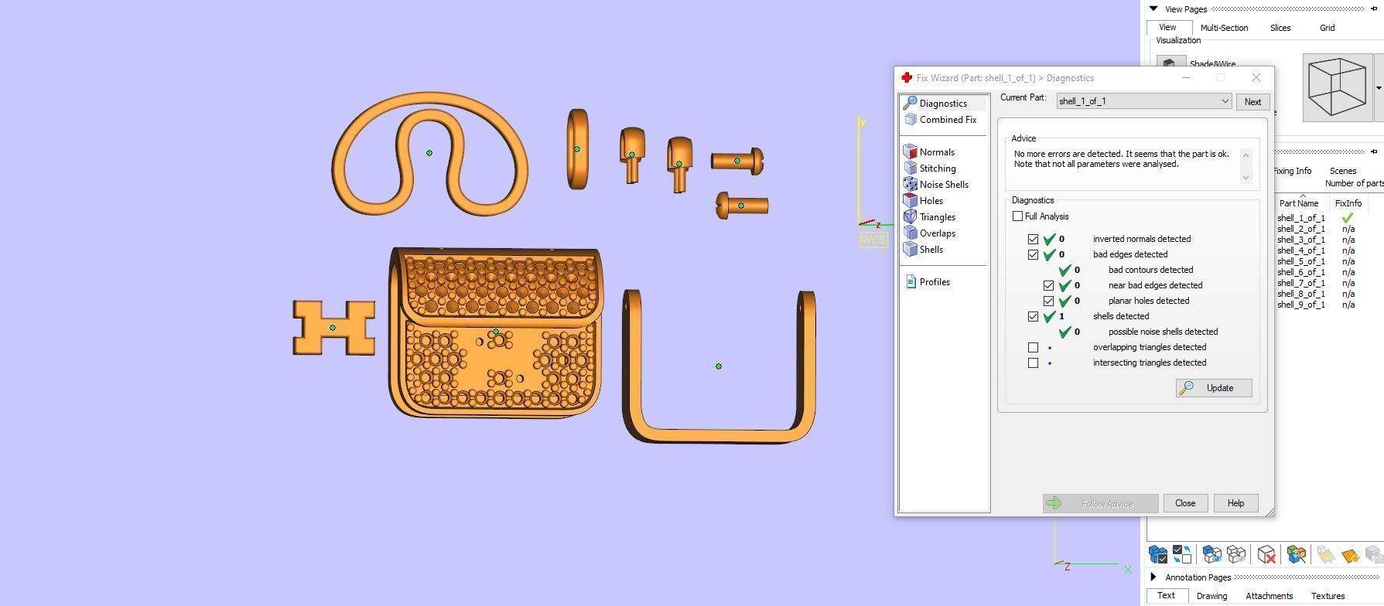The height and width of the screenshot is (606, 1384).
Task: Switch to the Slices tab
Action: click(x=1280, y=28)
